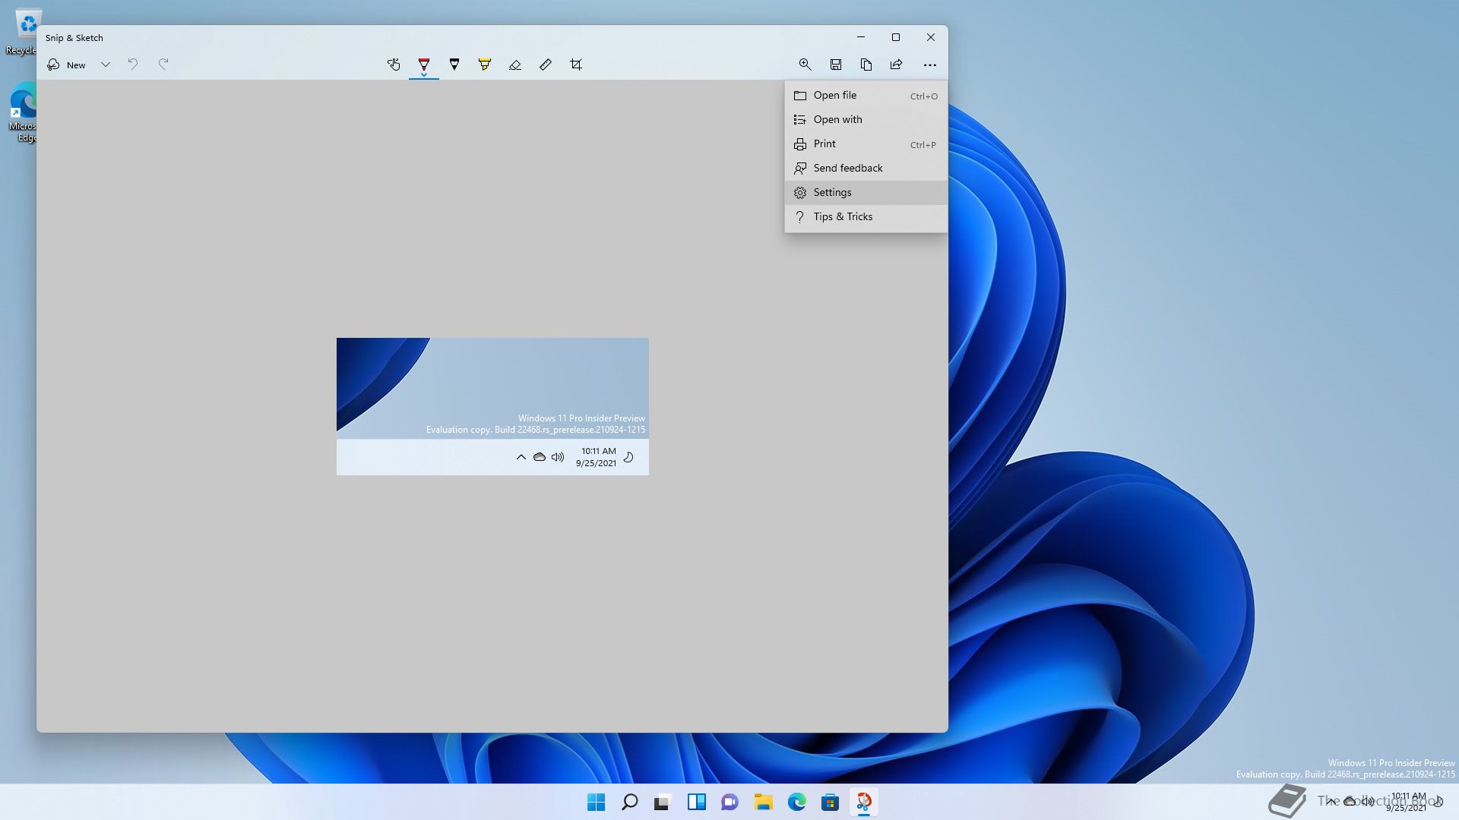
Task: Select the Pencil tool
Action: [454, 65]
